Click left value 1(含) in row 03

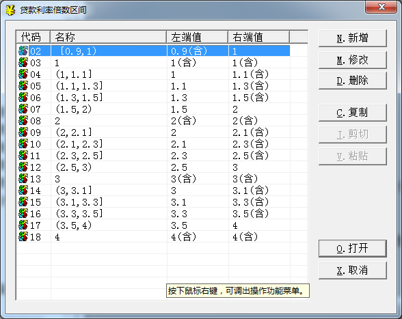(x=183, y=63)
